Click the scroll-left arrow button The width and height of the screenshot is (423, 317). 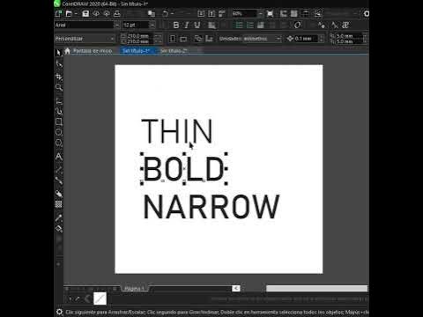coord(236,289)
